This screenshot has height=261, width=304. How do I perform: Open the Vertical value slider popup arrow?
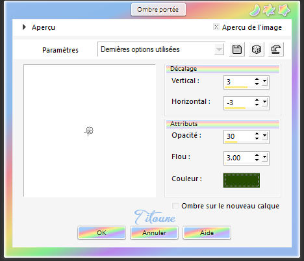tap(264, 82)
